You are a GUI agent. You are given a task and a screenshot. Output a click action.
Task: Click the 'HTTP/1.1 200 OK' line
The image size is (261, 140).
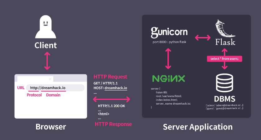coord(111,106)
